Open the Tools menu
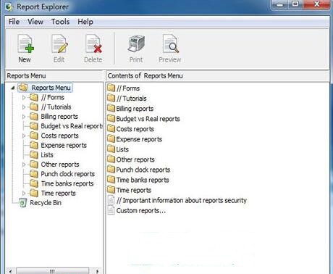The image size is (333, 274). tap(60, 22)
